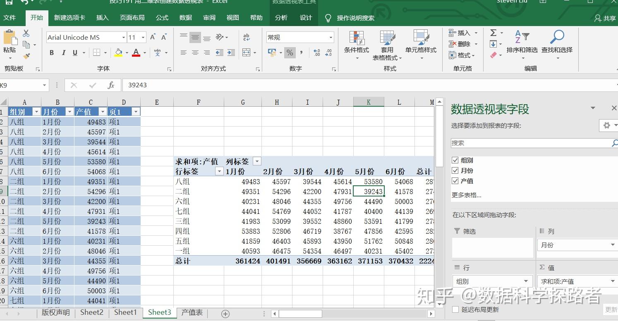Switch to the 公式 ribbon tab
Image resolution: width=618 pixels, height=321 pixels.
pos(162,18)
